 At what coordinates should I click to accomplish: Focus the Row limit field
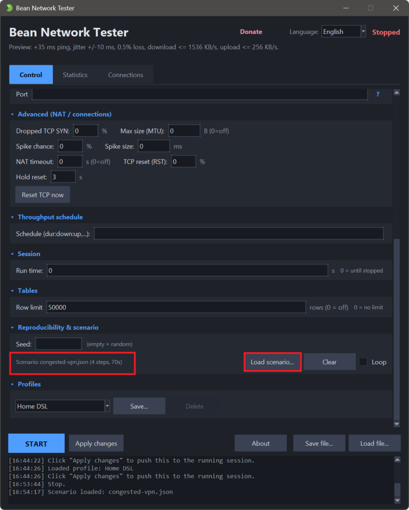pyautogui.click(x=176, y=307)
